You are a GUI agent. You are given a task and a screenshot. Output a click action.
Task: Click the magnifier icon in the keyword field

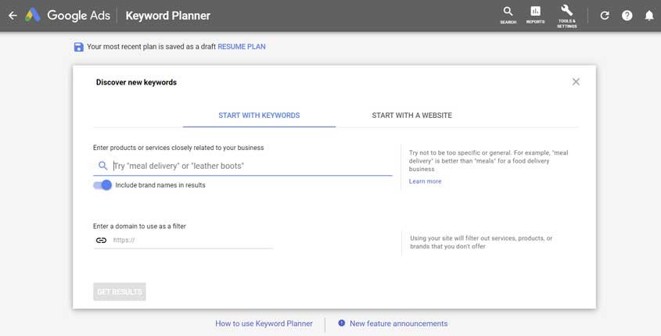coord(102,166)
